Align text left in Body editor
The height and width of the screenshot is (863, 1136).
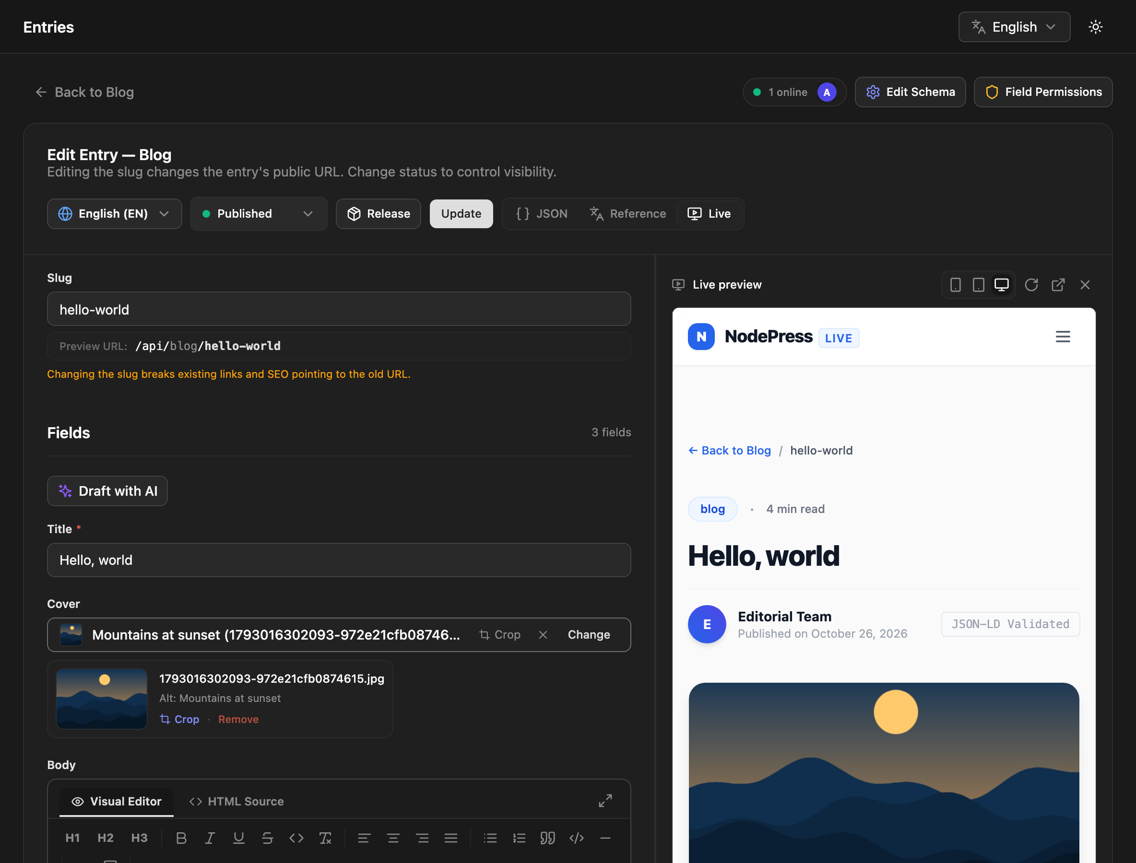pos(364,838)
